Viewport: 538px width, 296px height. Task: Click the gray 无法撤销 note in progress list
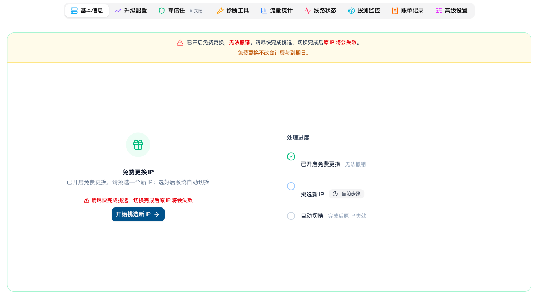356,164
